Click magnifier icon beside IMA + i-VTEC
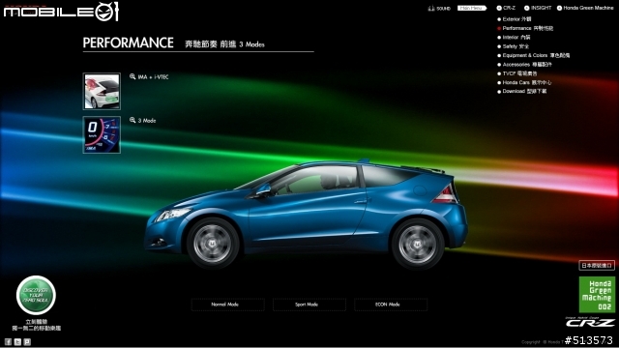The image size is (619, 348). (133, 76)
